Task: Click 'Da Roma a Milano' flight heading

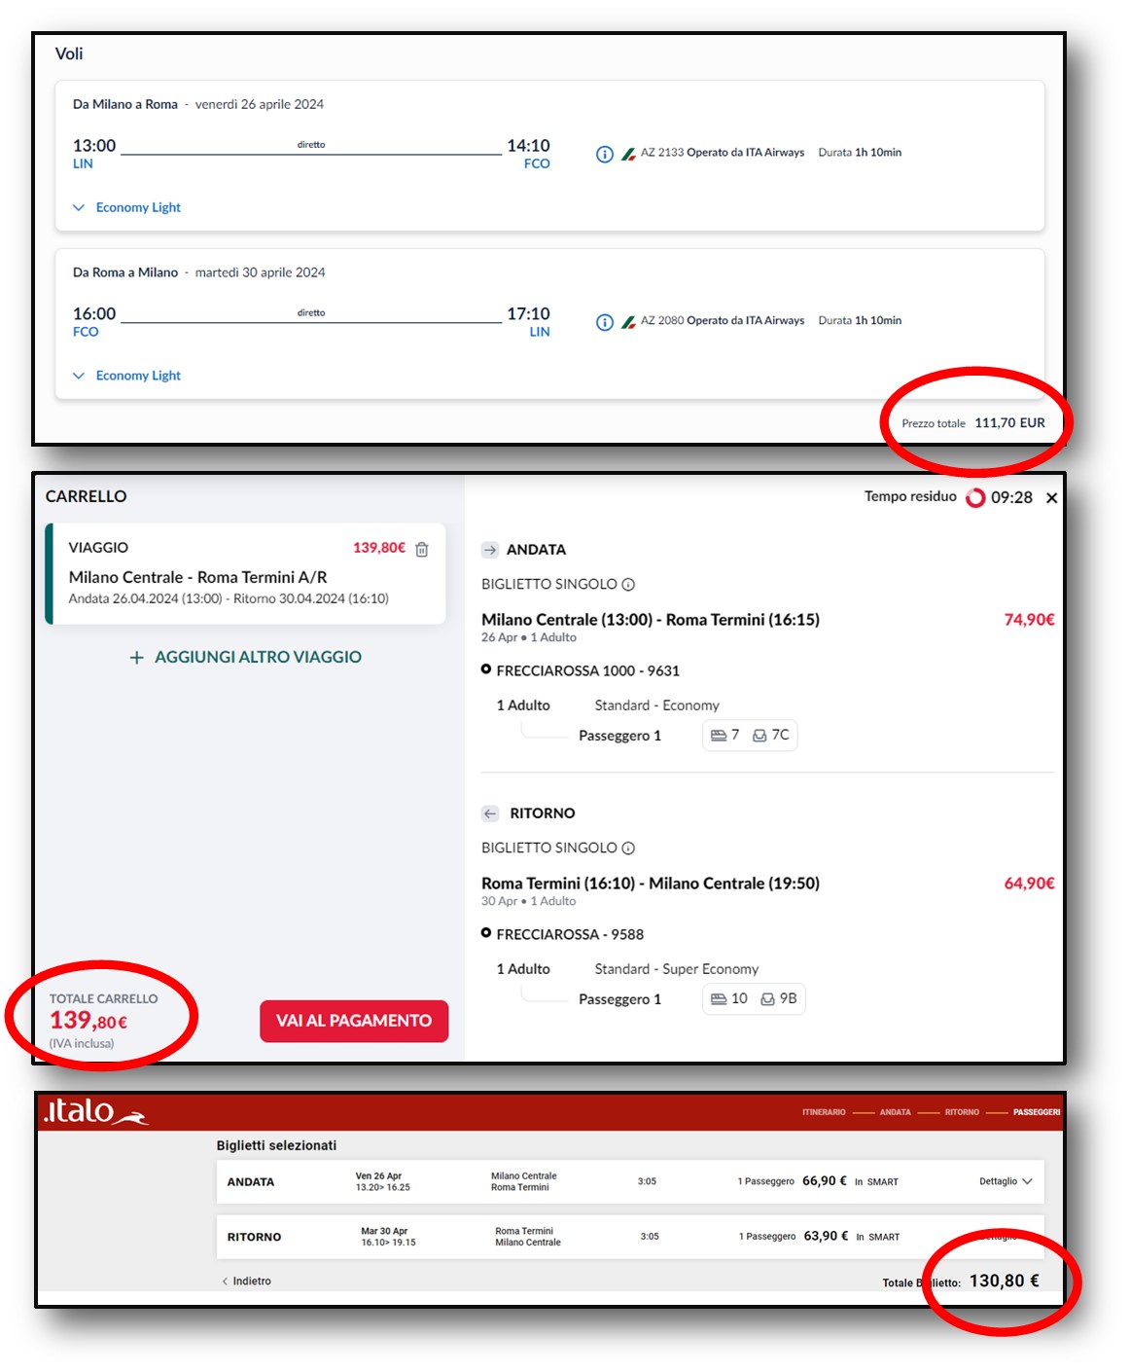Action: (125, 272)
